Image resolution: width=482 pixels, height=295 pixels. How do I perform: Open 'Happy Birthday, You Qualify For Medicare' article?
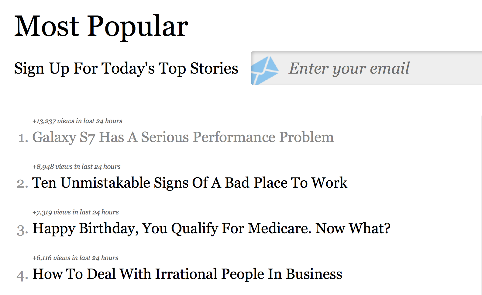(x=211, y=228)
